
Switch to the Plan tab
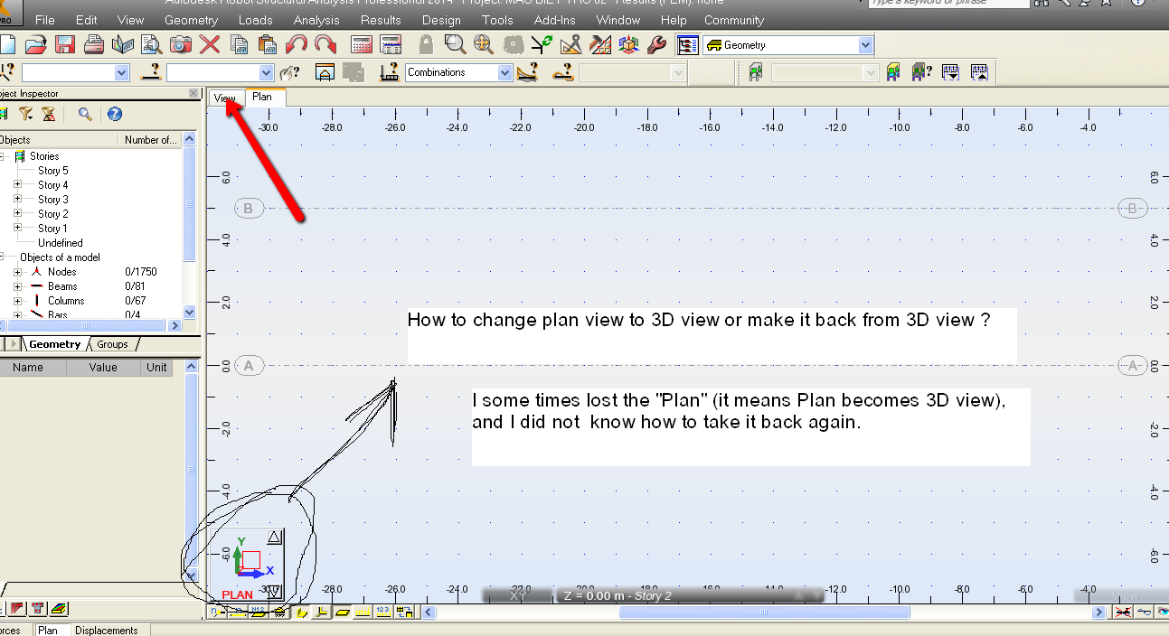(x=264, y=97)
